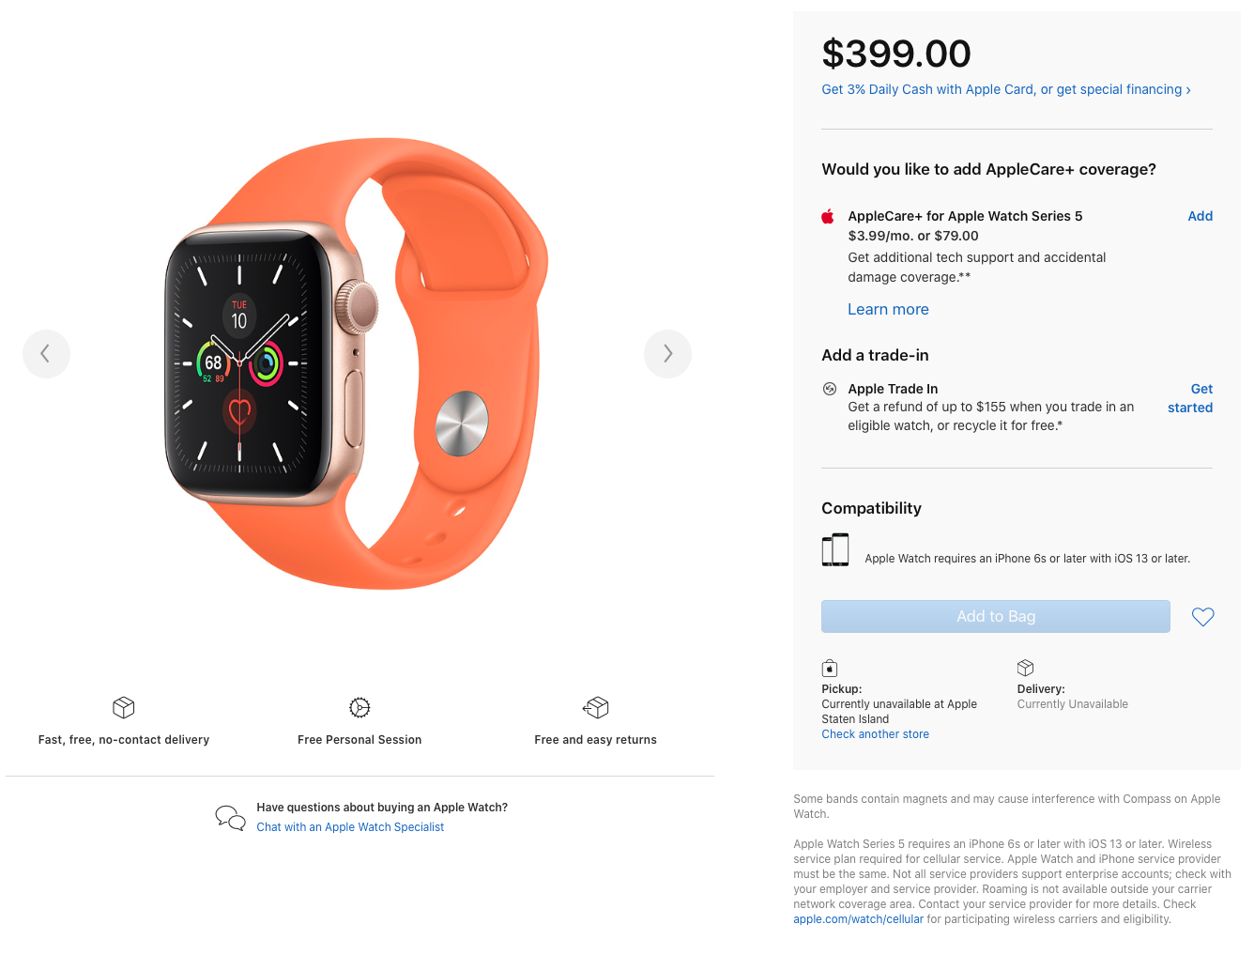Click the Pickup shopping bag icon
Viewport: 1254px width, 955px height.
830,669
